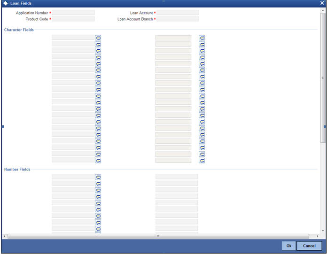Open popup icon for twentieth right Character Field

pyautogui.click(x=202, y=161)
